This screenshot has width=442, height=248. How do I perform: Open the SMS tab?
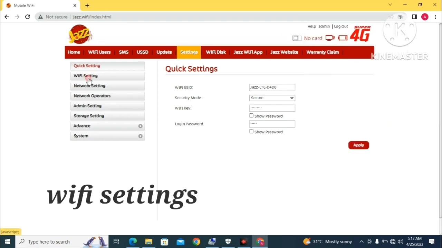point(124,52)
